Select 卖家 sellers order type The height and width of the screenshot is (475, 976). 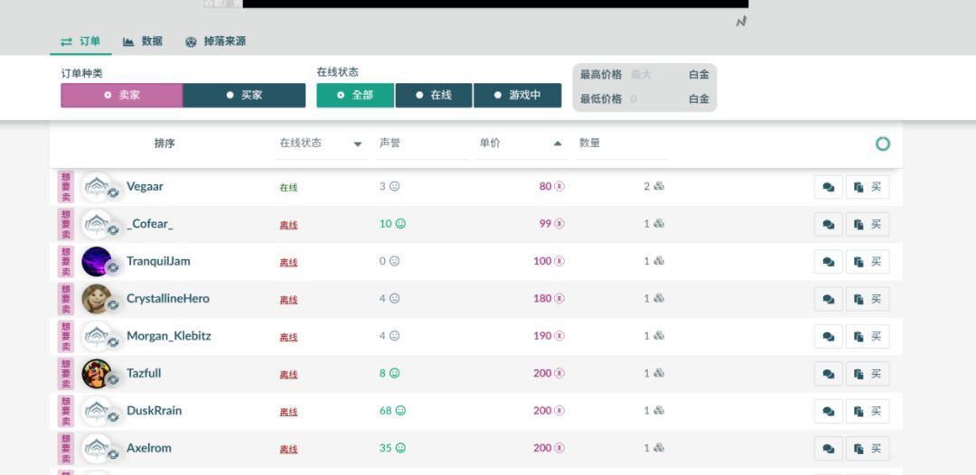point(122,95)
